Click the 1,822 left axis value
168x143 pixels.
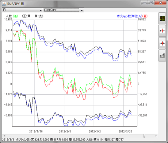(x=9, y=73)
